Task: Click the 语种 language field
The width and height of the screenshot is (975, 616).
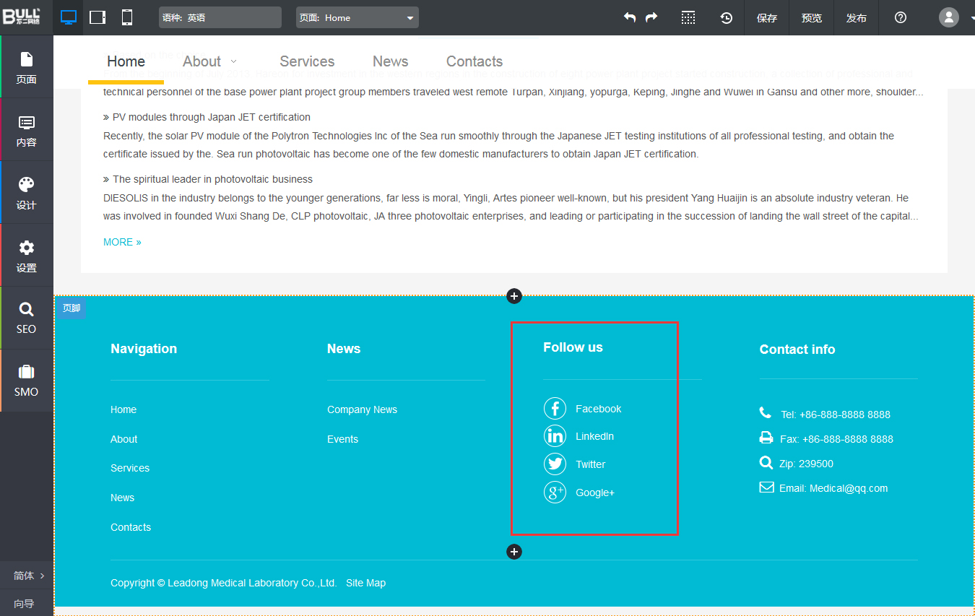Action: 220,17
